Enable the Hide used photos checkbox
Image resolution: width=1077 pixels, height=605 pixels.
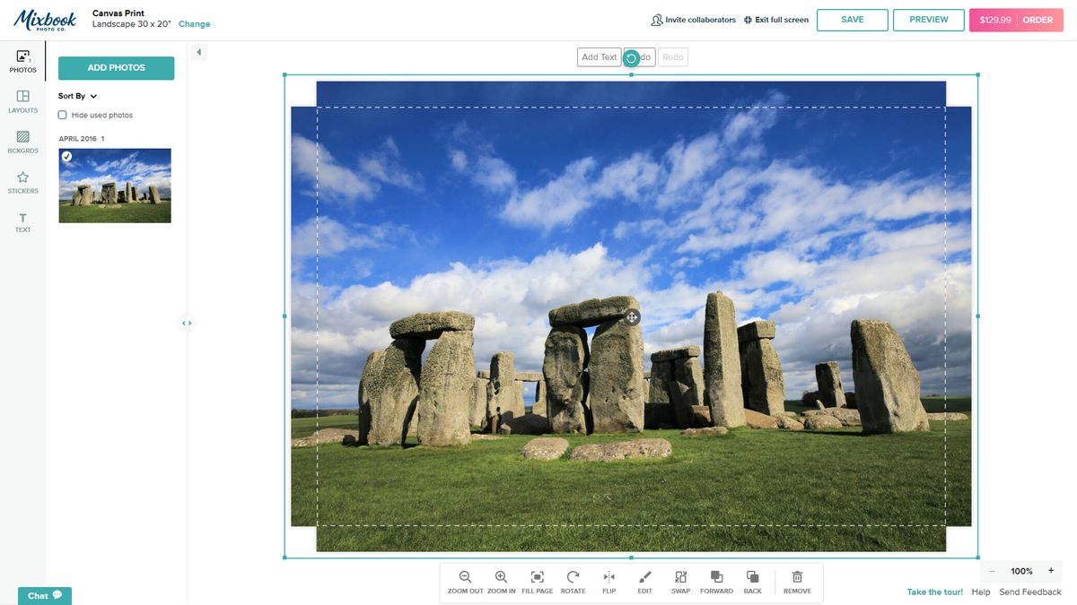(61, 115)
